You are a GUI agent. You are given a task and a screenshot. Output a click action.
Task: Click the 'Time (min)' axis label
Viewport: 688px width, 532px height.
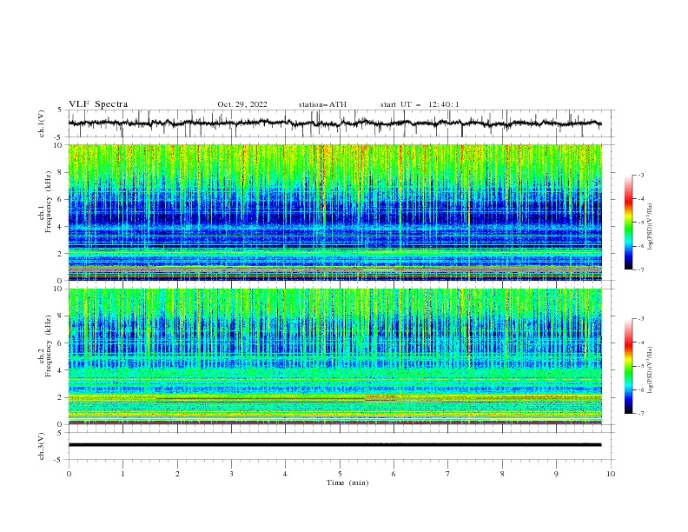[x=347, y=482]
